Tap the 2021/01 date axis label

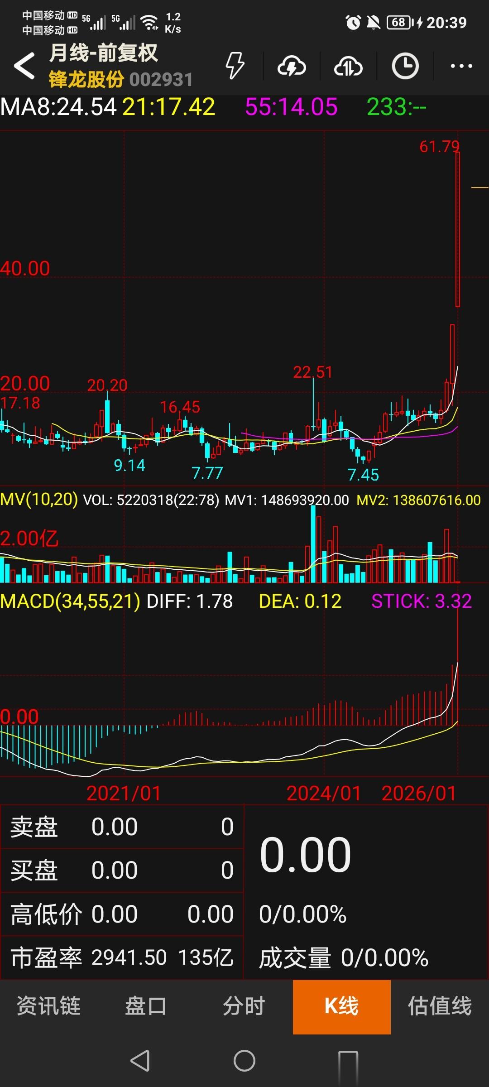[124, 793]
